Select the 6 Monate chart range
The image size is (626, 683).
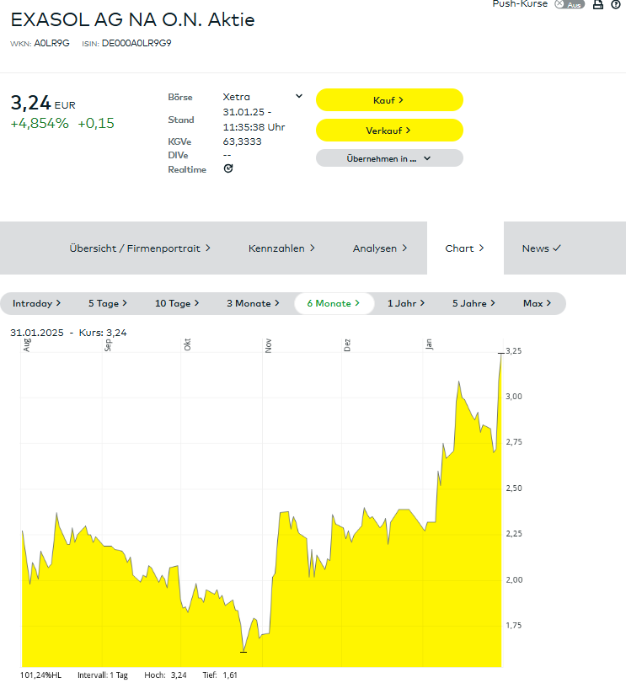334,304
